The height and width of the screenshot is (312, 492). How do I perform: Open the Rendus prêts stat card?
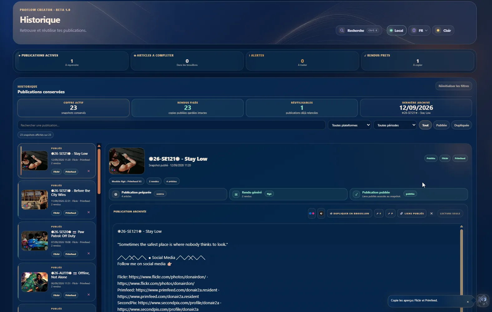coord(418,61)
